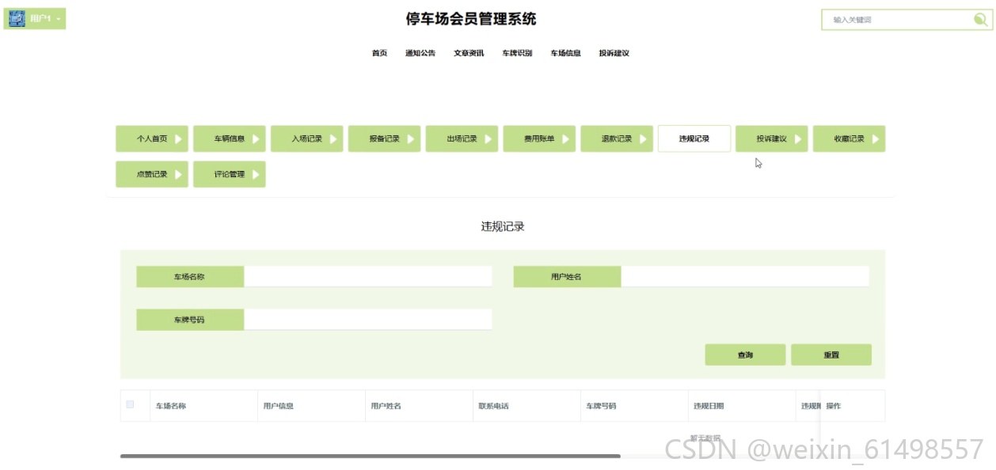Select the 入场记录 tab
This screenshot has width=996, height=470.
(307, 138)
